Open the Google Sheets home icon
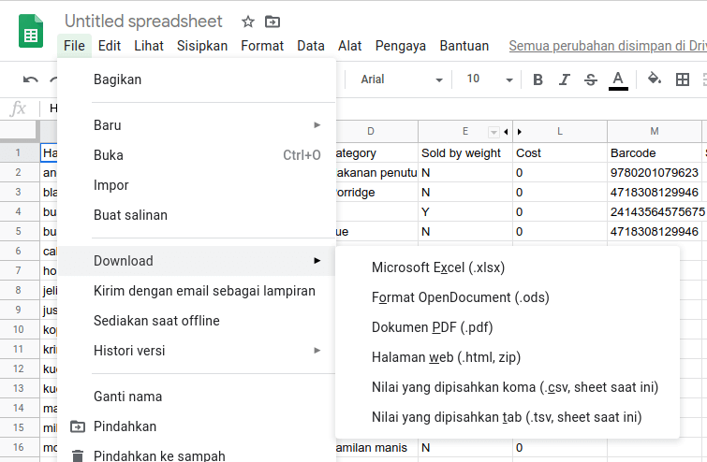 [x=31, y=31]
